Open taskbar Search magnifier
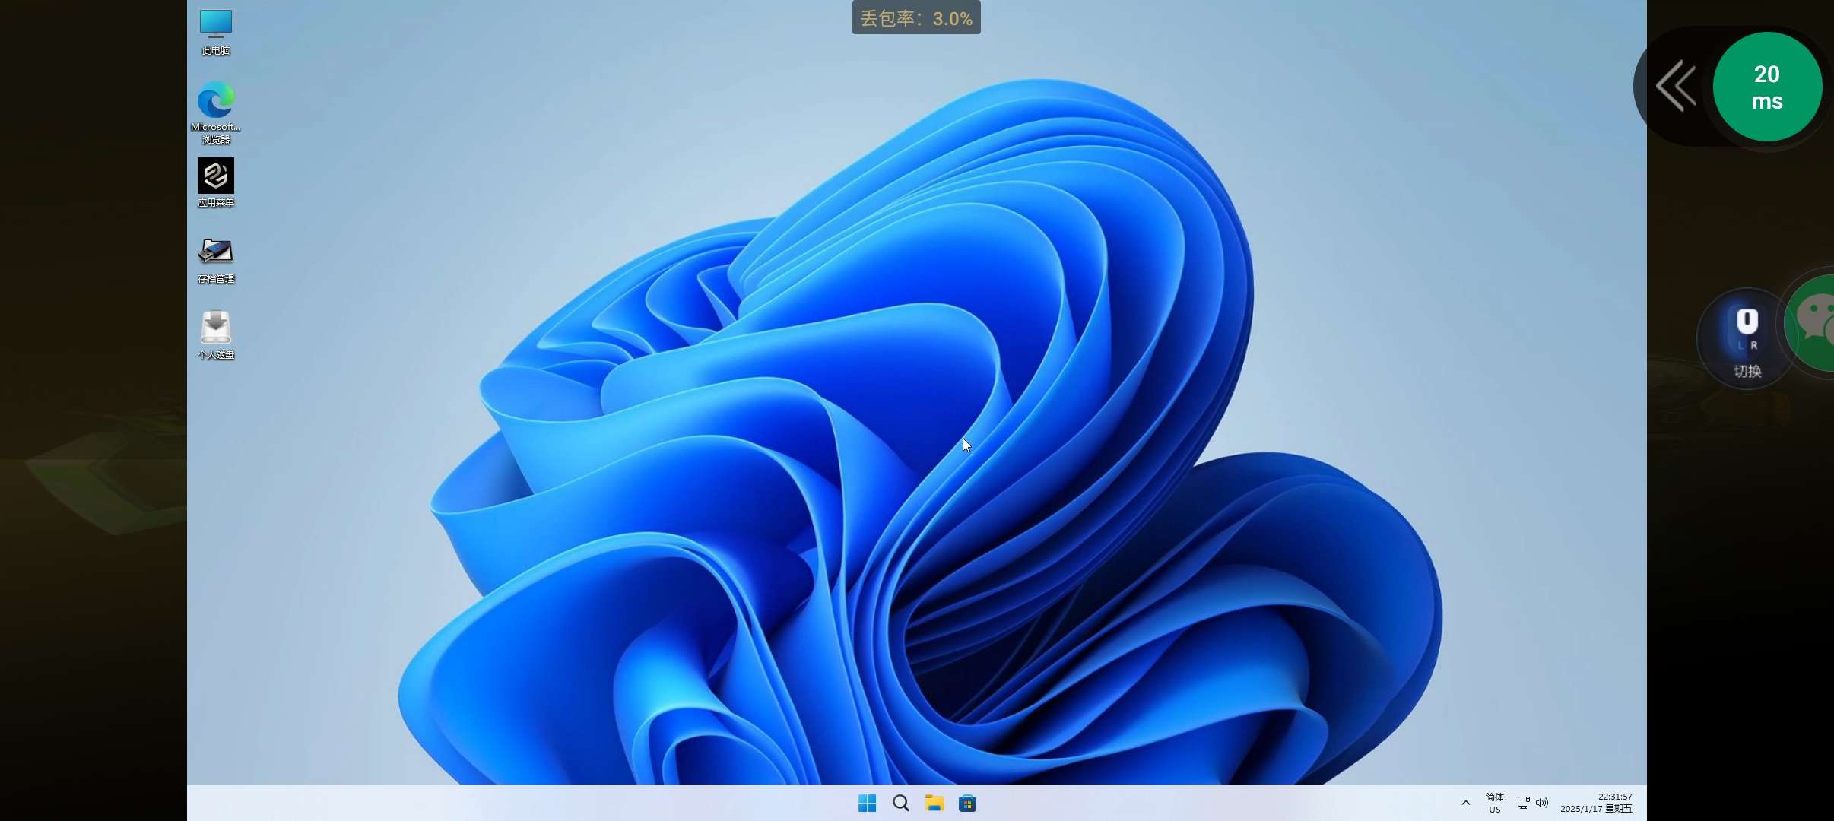The height and width of the screenshot is (821, 1834). coord(901,803)
